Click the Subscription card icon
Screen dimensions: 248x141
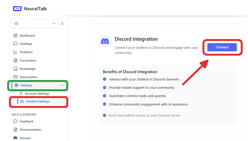tap(15, 77)
